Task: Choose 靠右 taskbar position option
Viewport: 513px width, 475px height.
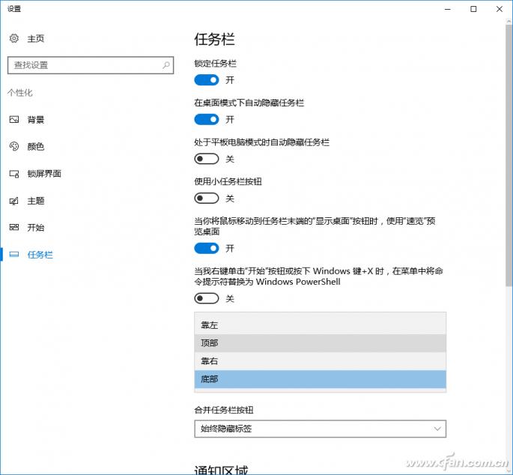Action: click(x=321, y=361)
